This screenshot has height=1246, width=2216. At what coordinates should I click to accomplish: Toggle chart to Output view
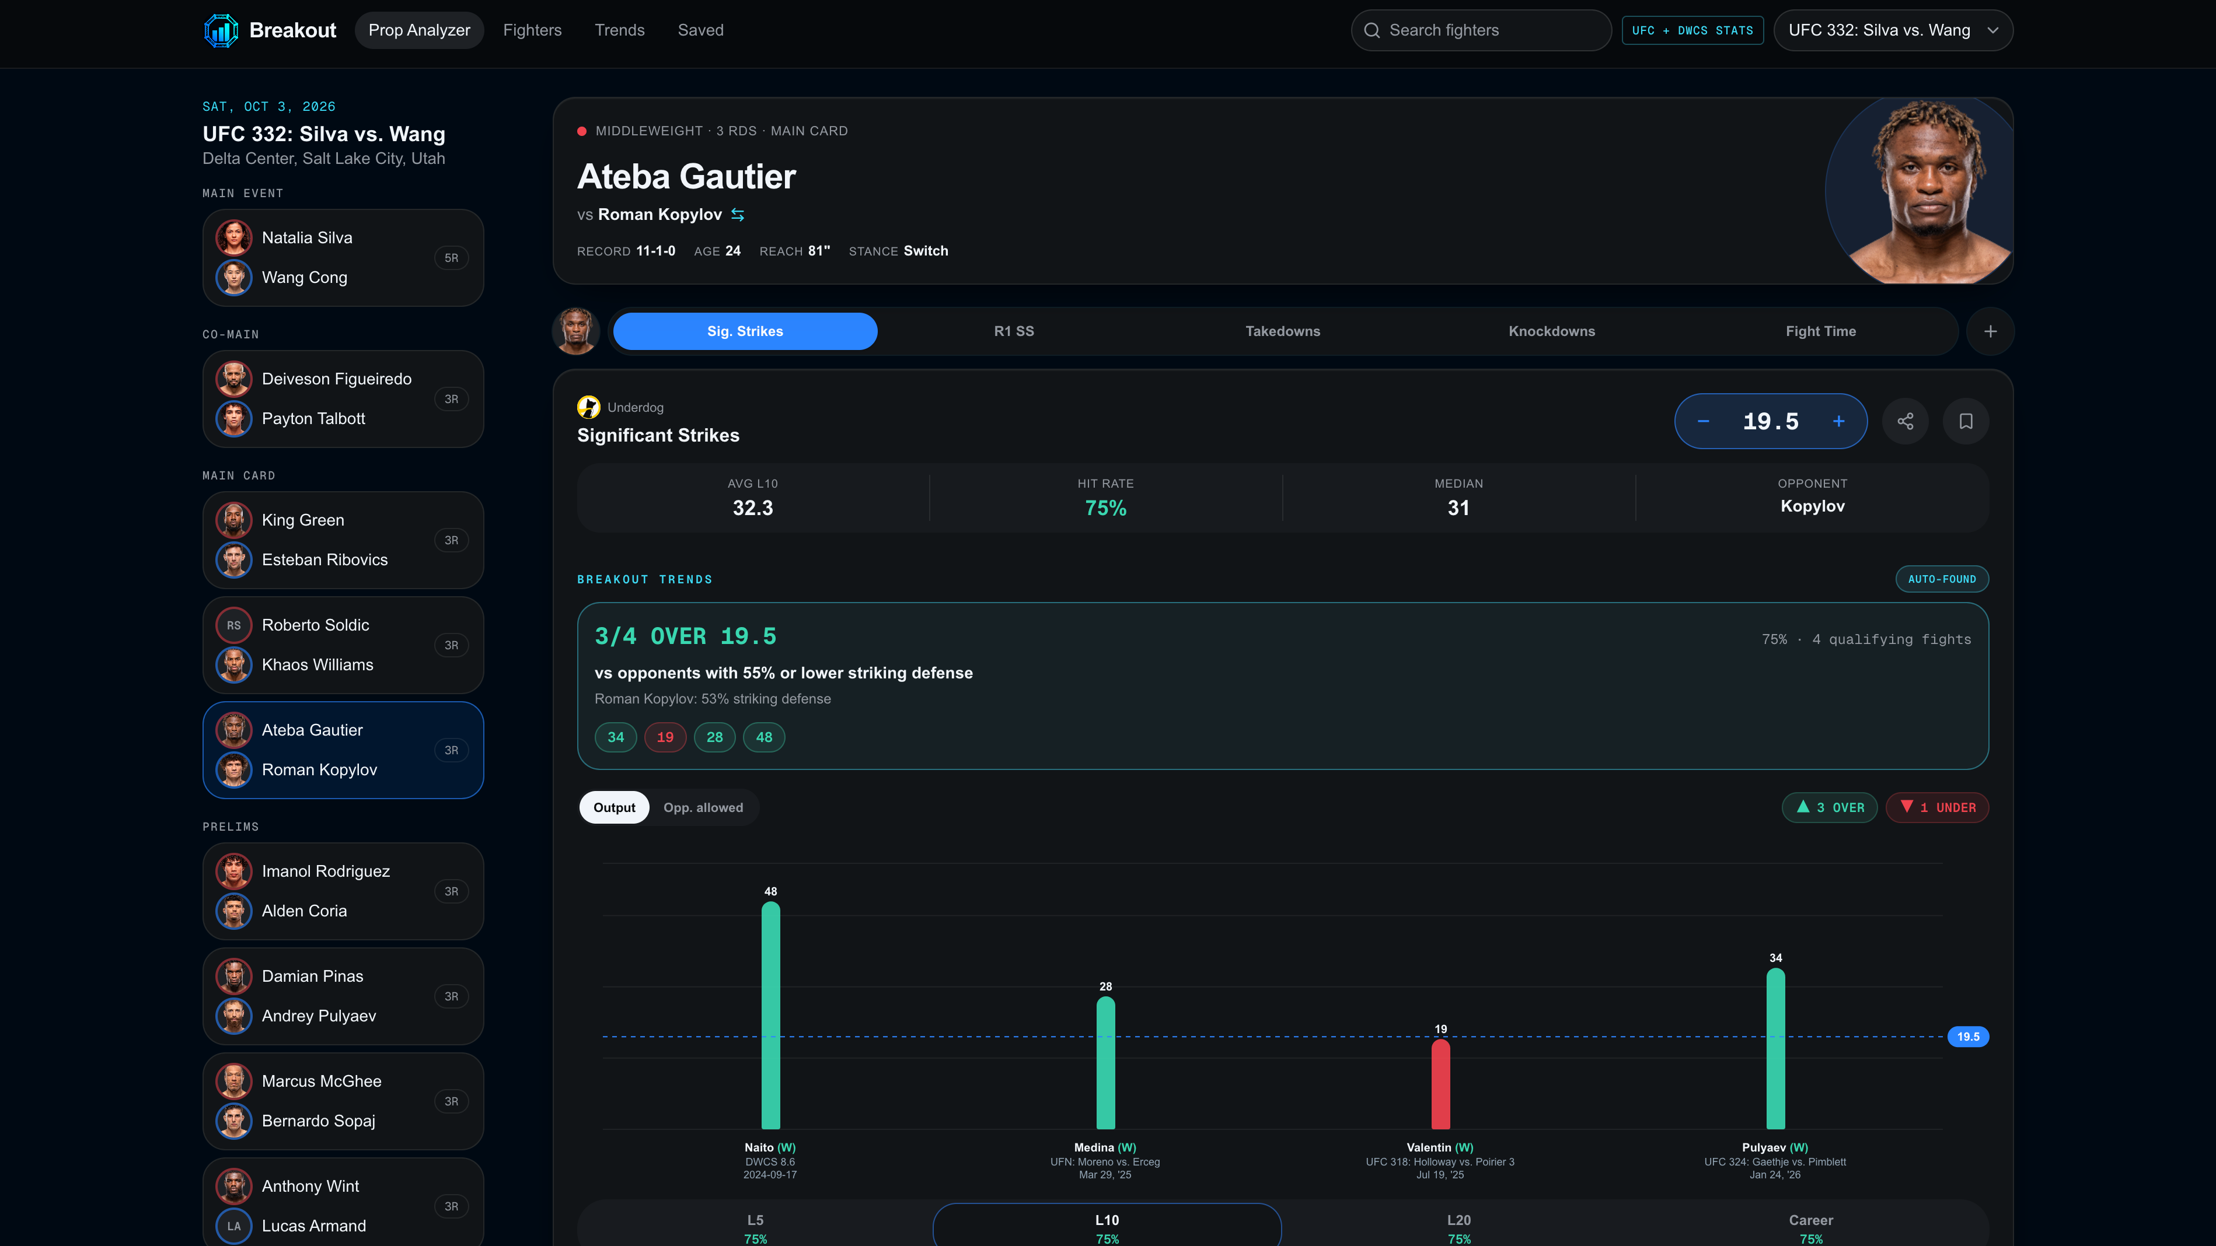(x=614, y=807)
